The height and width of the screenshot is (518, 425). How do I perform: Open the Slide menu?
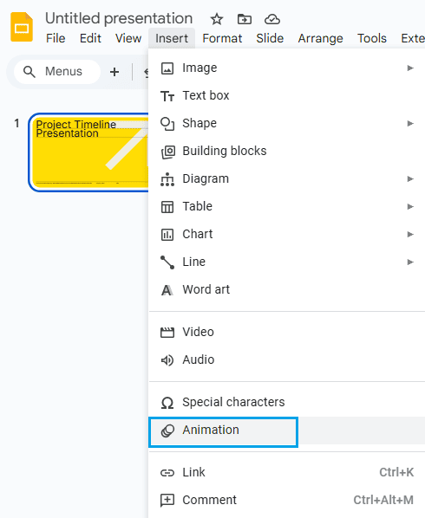coord(270,38)
